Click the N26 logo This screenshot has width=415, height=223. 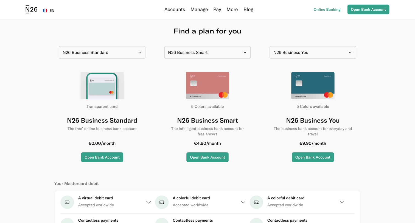pyautogui.click(x=31, y=9)
